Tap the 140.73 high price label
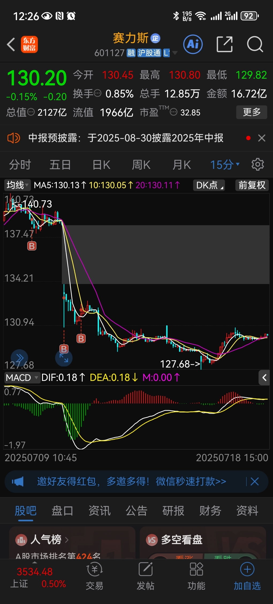The height and width of the screenshot is (604, 273). [32, 204]
